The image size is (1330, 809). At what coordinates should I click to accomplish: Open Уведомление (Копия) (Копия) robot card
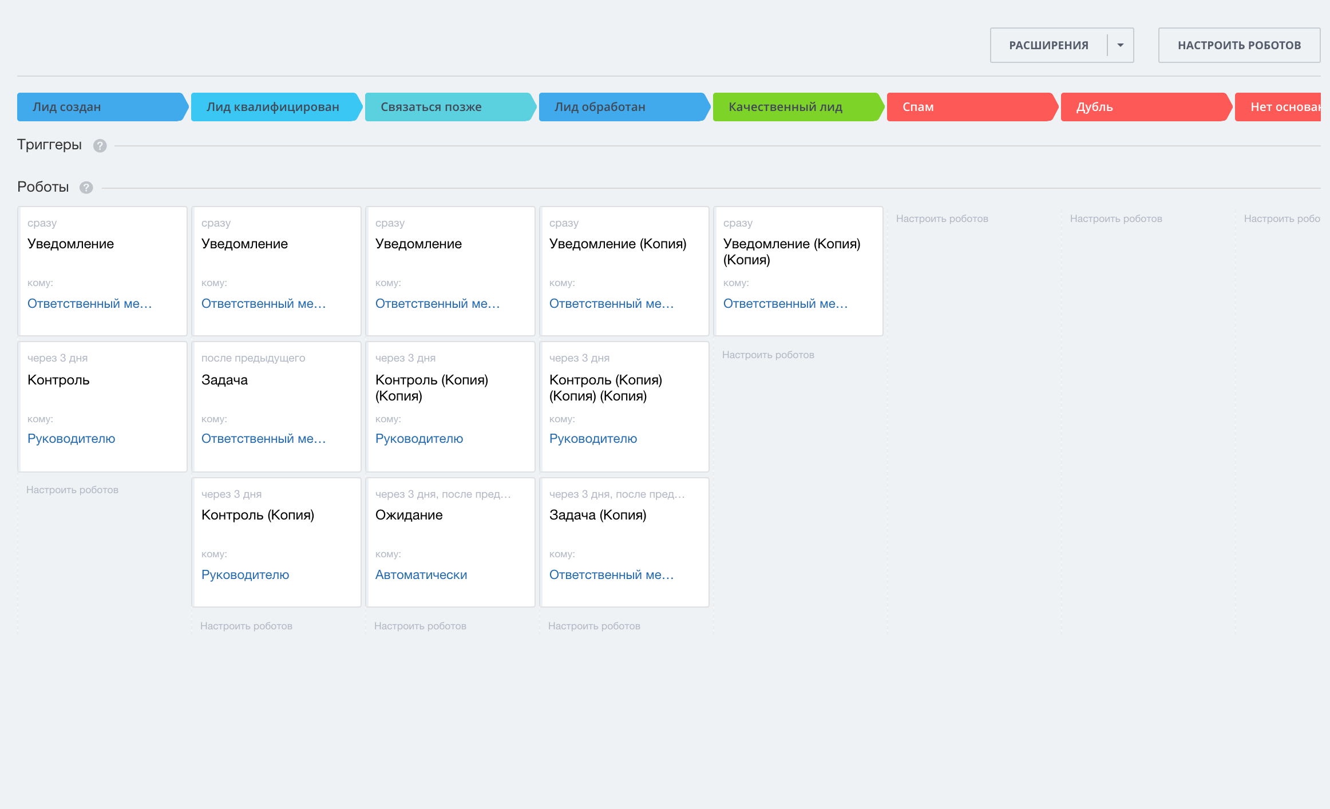(x=791, y=251)
